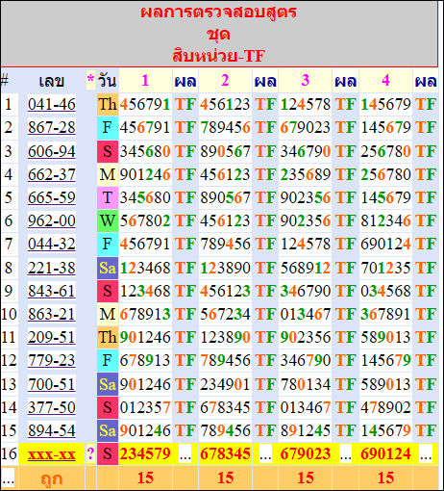Click the ellipsis after 690124 in row 16
Viewport: 444px width, 491px height.
pos(426,453)
